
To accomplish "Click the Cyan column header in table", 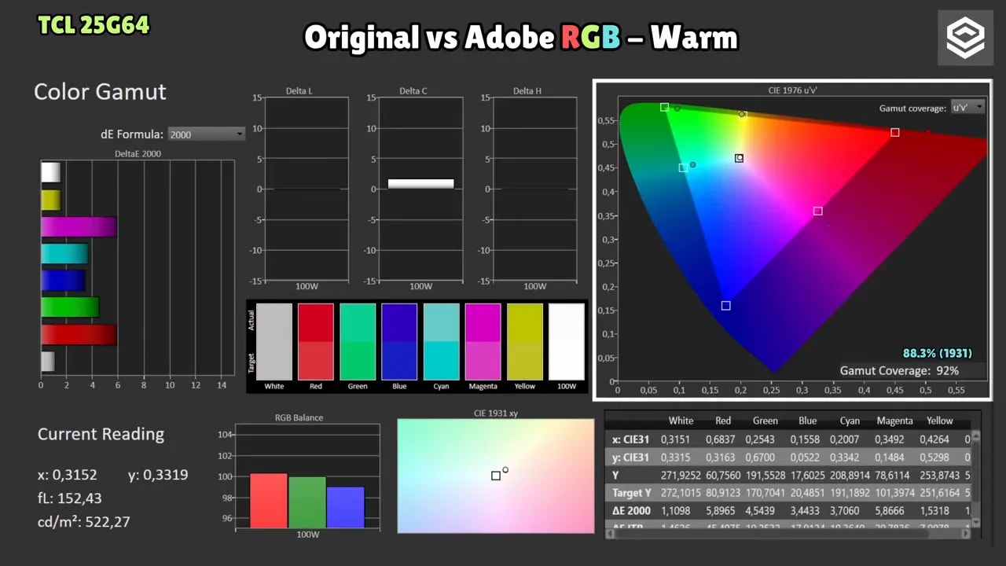I will 850,421.
